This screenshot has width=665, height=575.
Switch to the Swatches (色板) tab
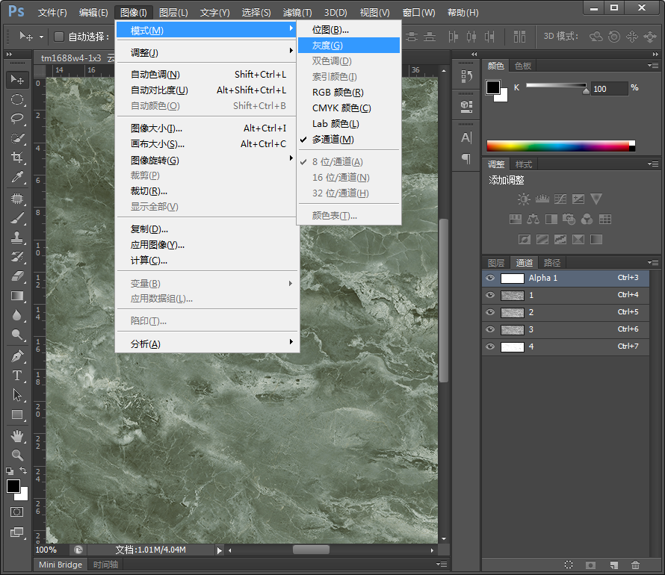pyautogui.click(x=522, y=66)
